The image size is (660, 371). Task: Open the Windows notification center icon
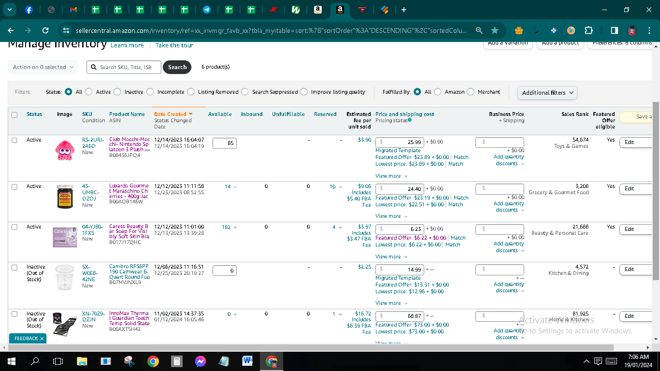tap(598, 361)
